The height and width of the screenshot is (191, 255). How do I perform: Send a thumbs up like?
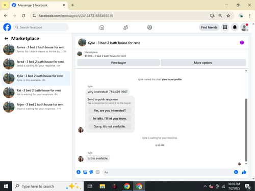pos(244,172)
